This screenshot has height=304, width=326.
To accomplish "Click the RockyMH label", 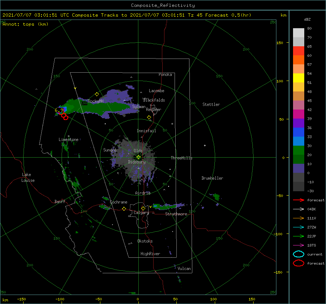I will tap(96, 101).
